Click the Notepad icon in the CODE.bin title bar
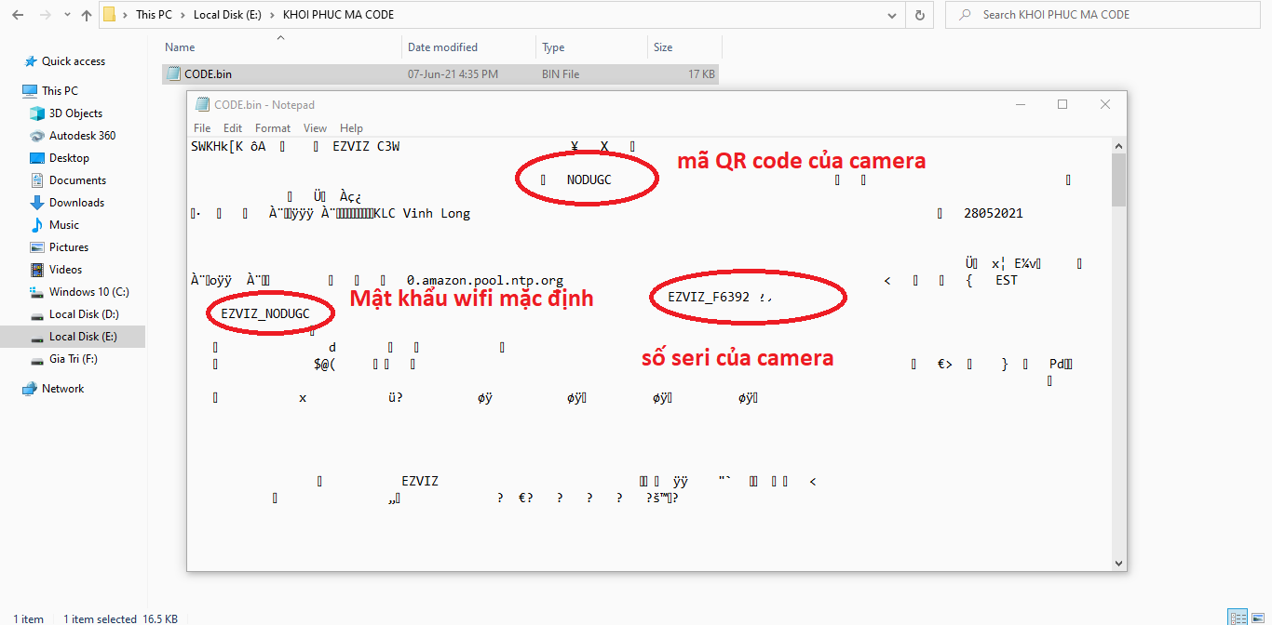Viewport: 1272px width, 625px height. (202, 105)
